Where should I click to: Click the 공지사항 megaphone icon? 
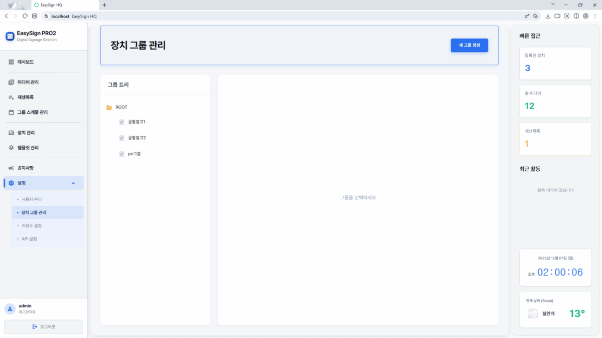11,168
